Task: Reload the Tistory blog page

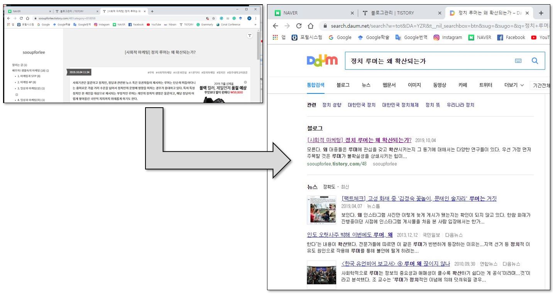Action: coord(21,18)
